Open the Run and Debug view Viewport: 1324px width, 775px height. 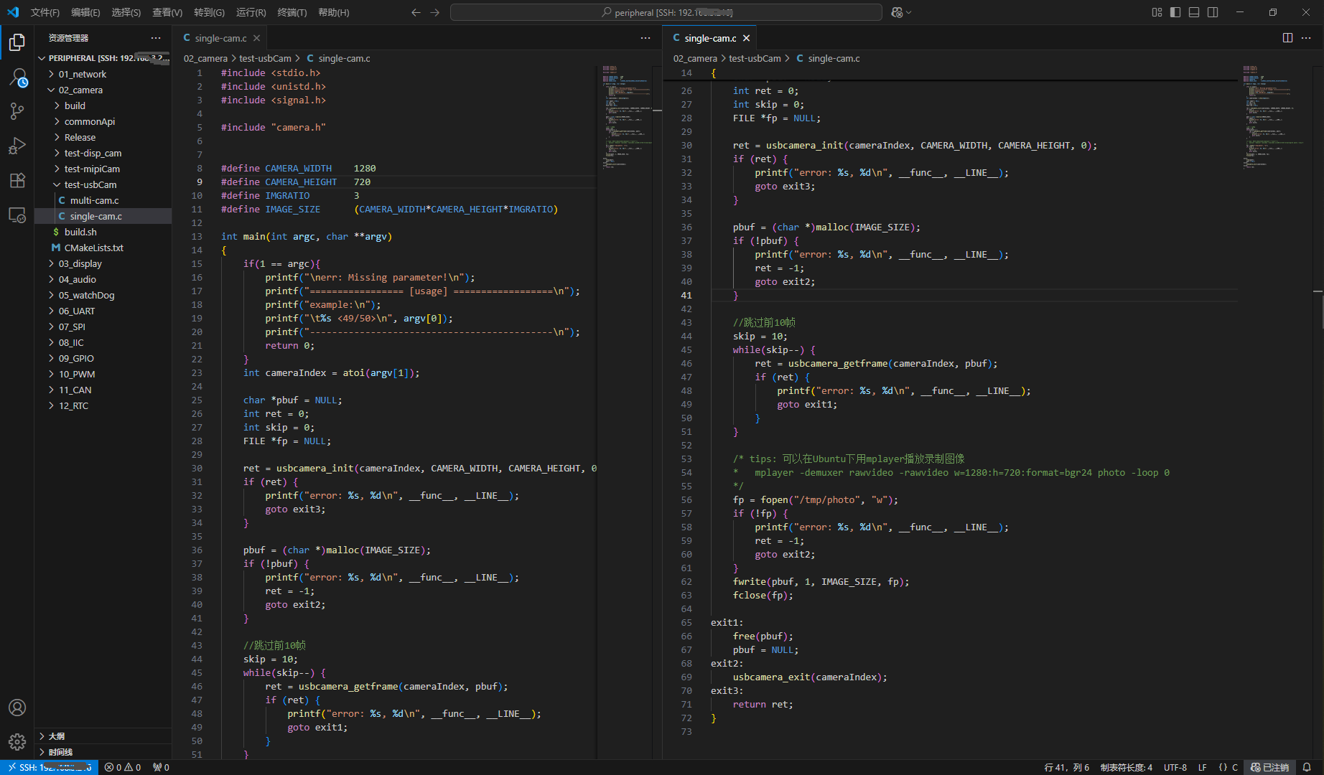(x=17, y=146)
